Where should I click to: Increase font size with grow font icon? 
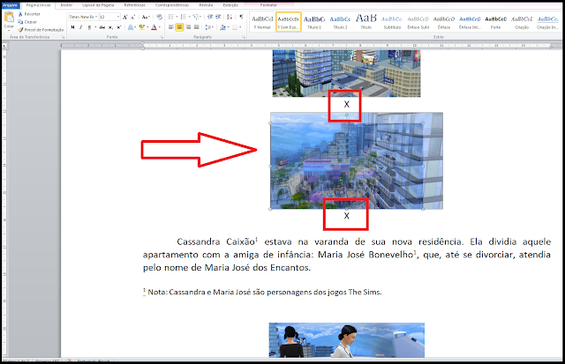pos(124,17)
